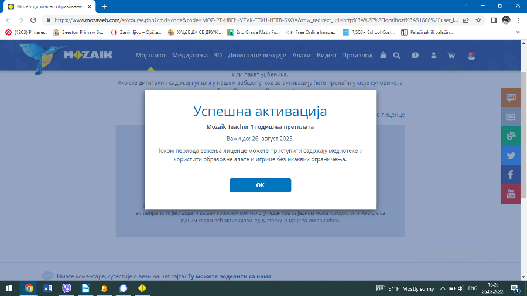This screenshot has height=296, width=527.
Task: Show more bookmarks chevron
Action: (518, 32)
